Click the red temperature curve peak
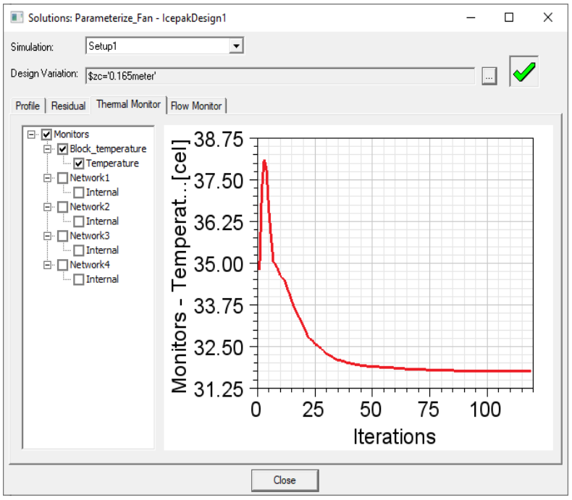This screenshot has height=500, width=572. (264, 161)
